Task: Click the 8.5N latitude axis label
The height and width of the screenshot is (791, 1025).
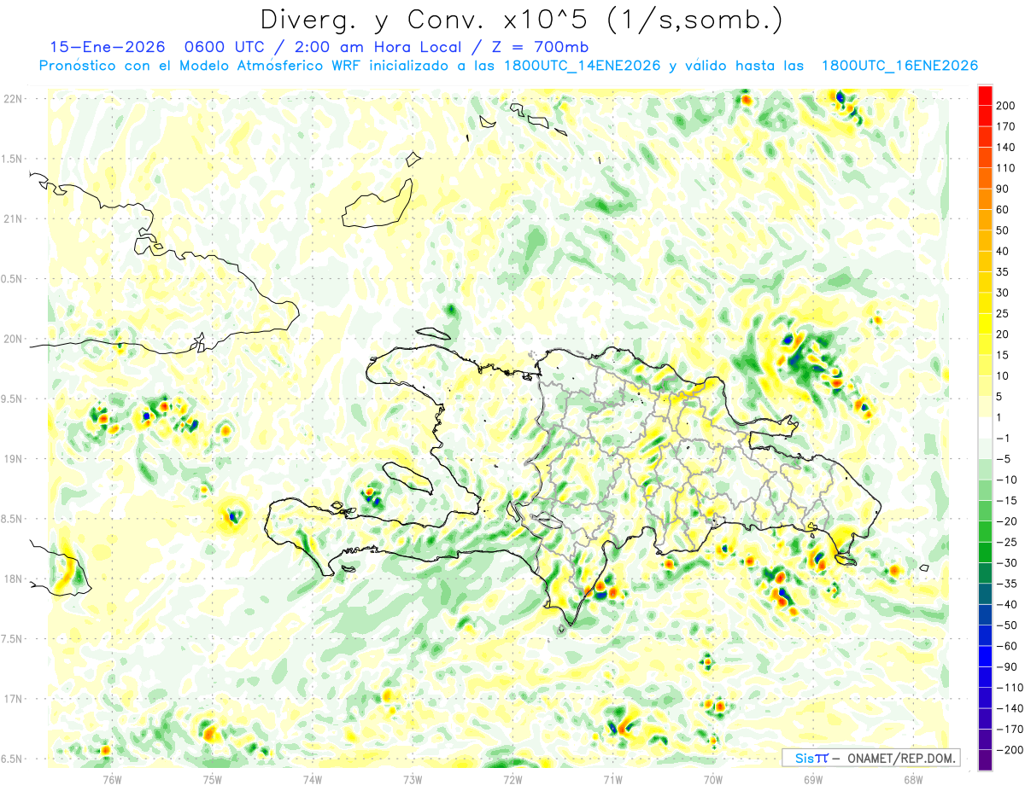Action: coord(12,519)
